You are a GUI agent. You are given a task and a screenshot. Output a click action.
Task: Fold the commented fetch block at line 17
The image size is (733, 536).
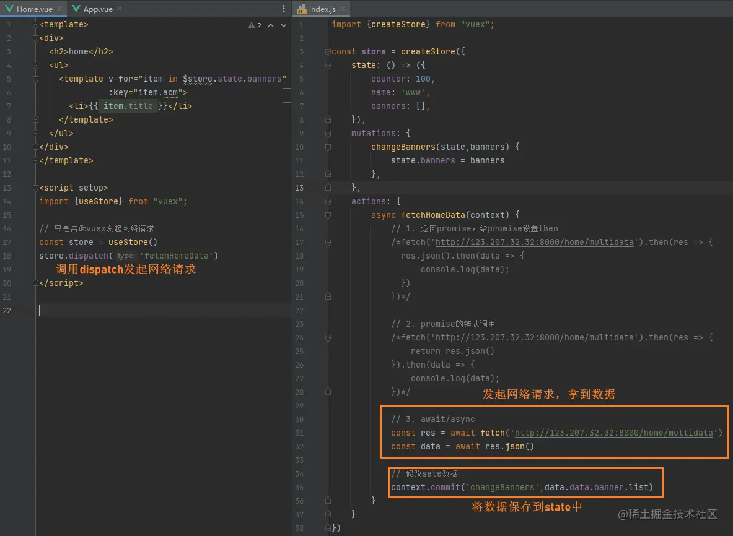328,243
